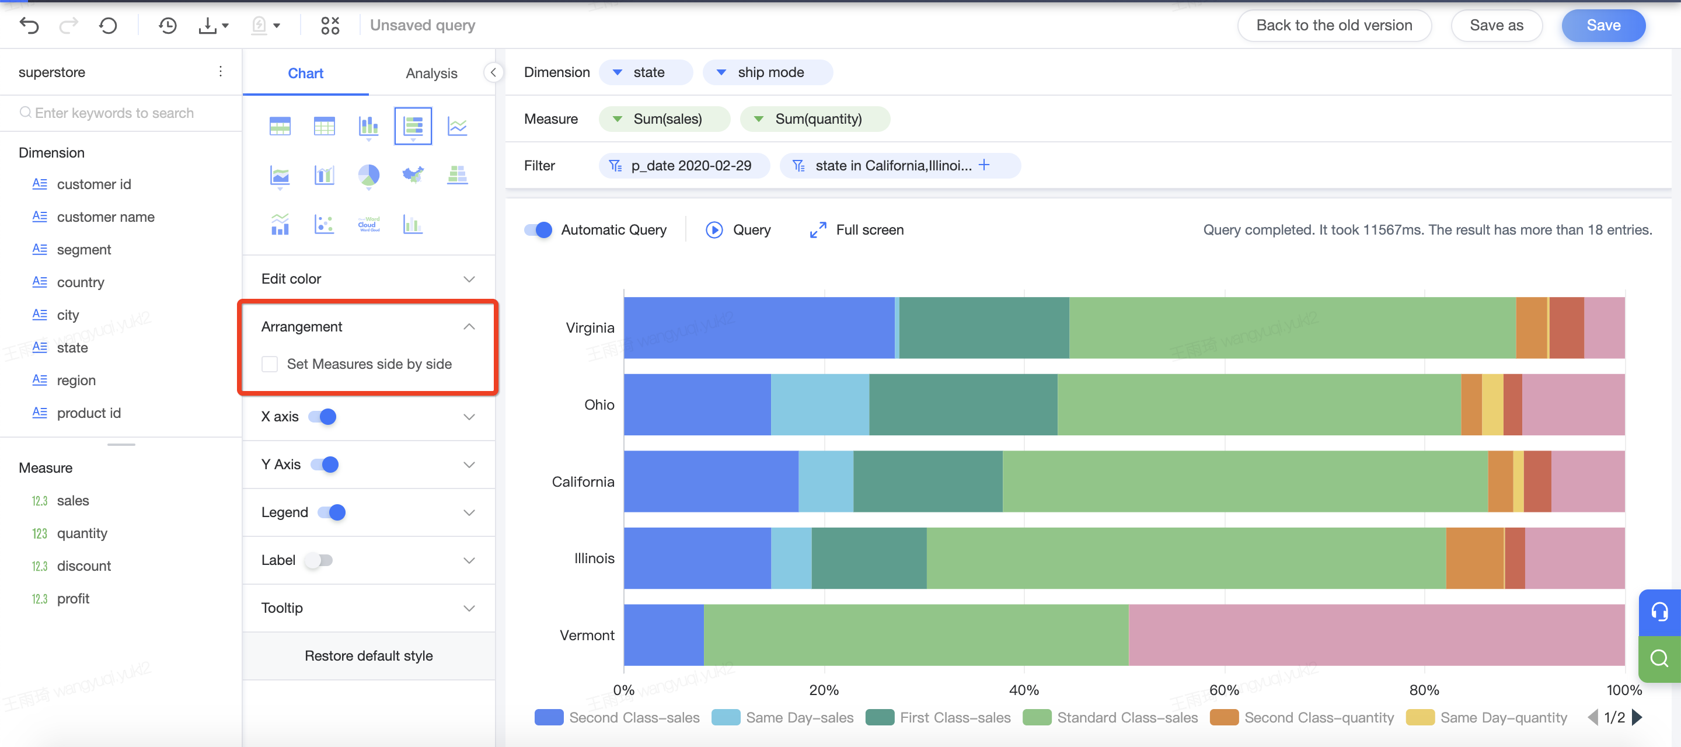Toggle the Y Axis switch
The width and height of the screenshot is (1681, 747).
click(325, 465)
